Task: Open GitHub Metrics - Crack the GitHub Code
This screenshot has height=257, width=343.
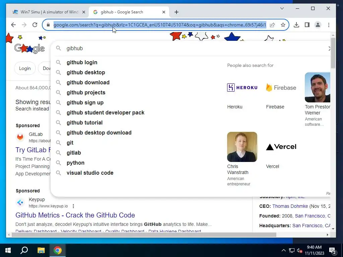Action: pyautogui.click(x=75, y=215)
